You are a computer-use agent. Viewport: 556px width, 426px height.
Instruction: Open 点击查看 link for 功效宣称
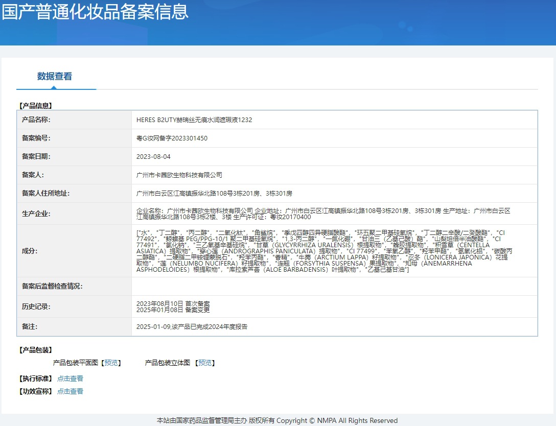(70, 391)
